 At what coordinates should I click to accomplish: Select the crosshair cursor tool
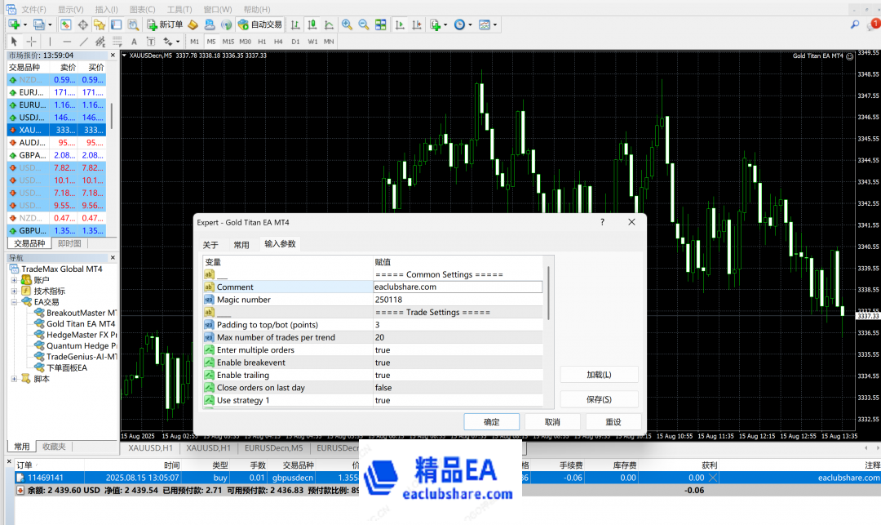31,41
